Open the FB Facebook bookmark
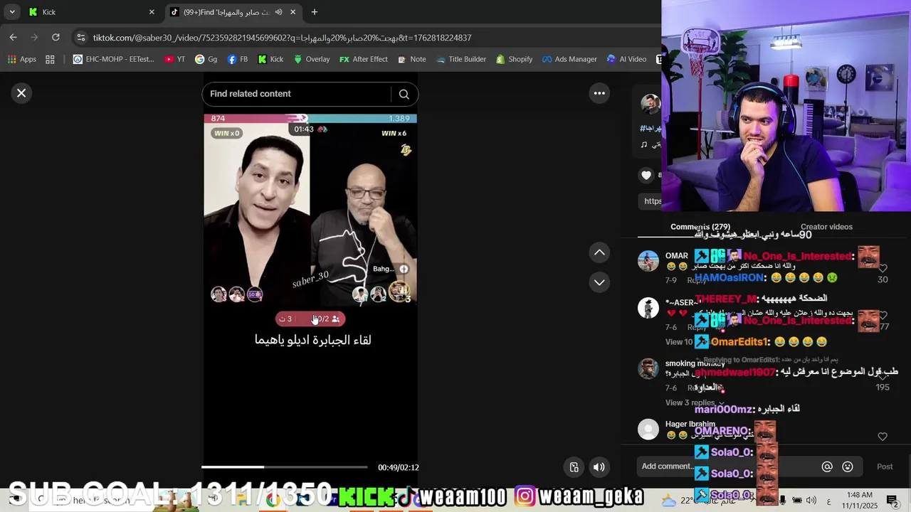Screen dimensions: 911x512 238,59
